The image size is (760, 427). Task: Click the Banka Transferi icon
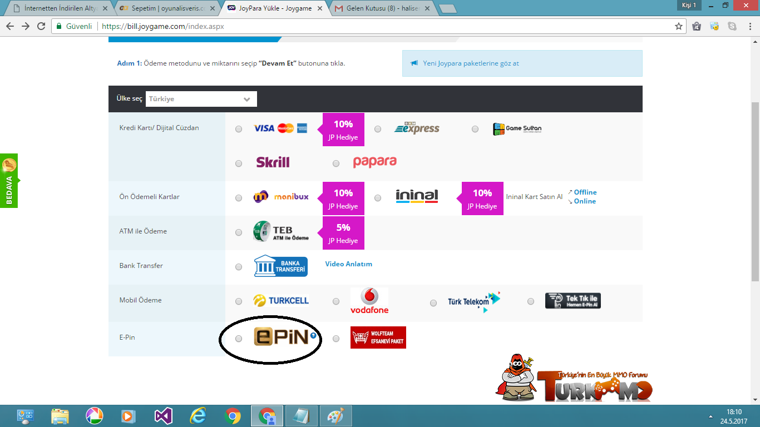click(x=280, y=266)
